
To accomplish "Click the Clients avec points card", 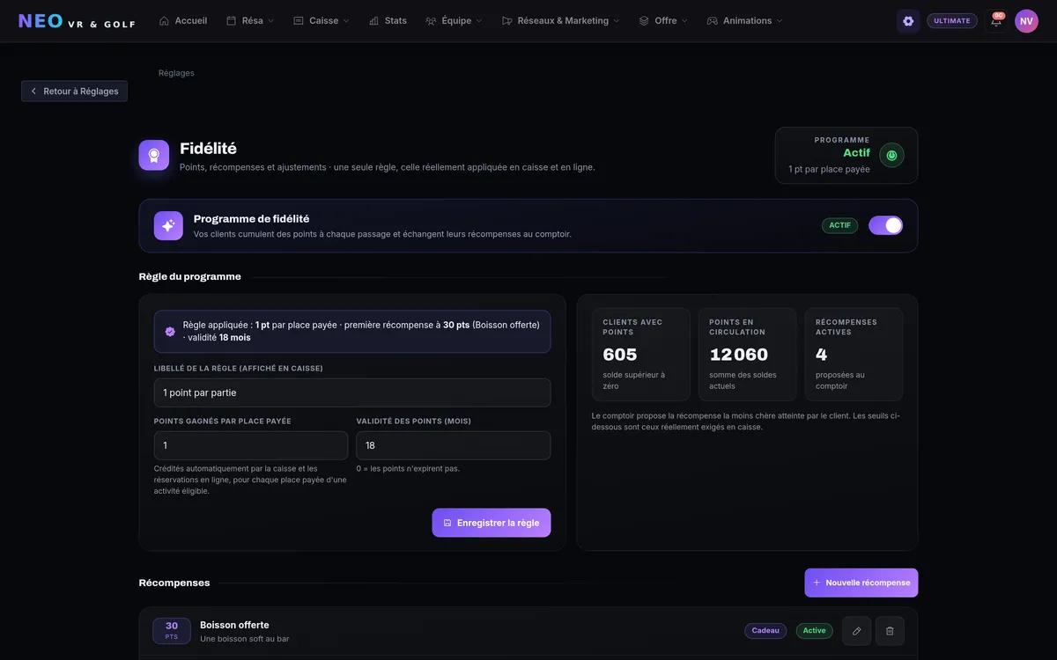I will (641, 355).
